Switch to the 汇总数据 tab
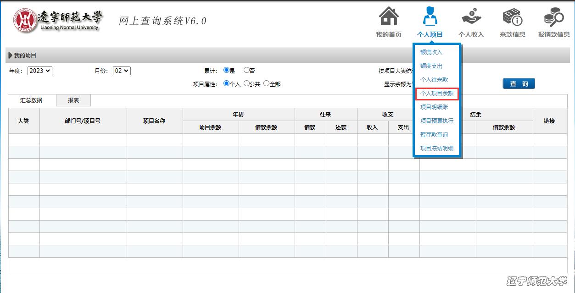 (31, 100)
